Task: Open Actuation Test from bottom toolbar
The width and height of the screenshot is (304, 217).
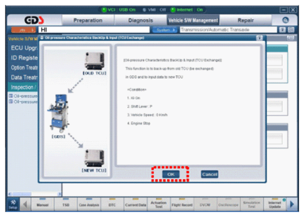Action: coord(159,204)
